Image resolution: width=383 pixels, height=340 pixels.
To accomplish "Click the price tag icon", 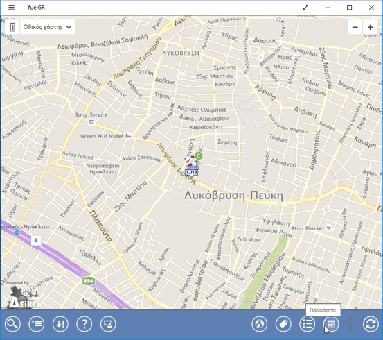I will 283,324.
